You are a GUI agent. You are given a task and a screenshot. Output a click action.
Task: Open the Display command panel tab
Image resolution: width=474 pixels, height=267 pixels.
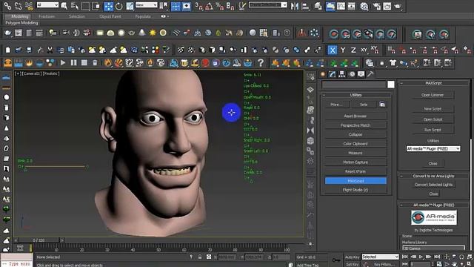pyautogui.click(x=361, y=74)
